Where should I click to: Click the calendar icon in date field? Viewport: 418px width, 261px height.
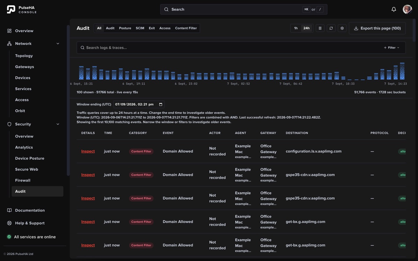tap(161, 104)
